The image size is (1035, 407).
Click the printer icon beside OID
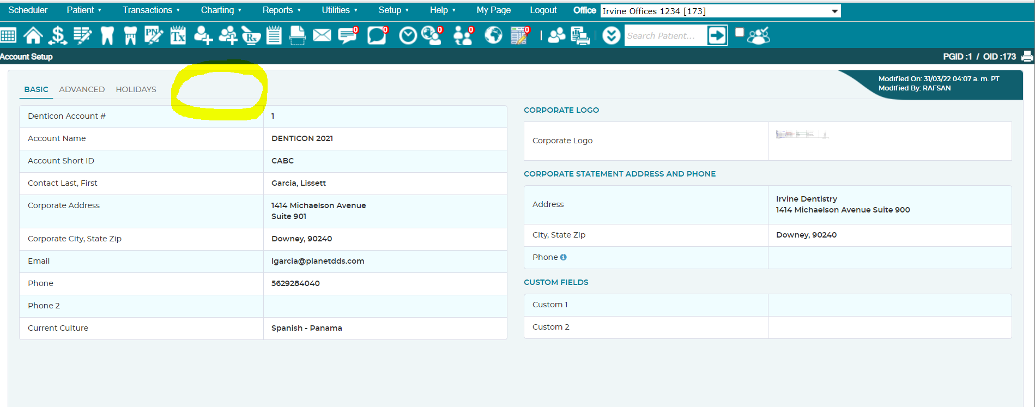[1027, 56]
